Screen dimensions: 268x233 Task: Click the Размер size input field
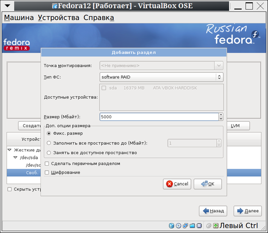pyautogui.click(x=159, y=117)
